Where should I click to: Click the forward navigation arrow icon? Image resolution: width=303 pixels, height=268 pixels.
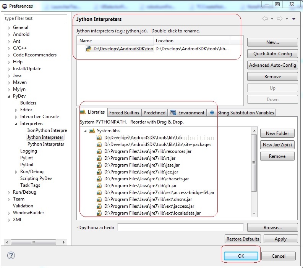click(280, 19)
